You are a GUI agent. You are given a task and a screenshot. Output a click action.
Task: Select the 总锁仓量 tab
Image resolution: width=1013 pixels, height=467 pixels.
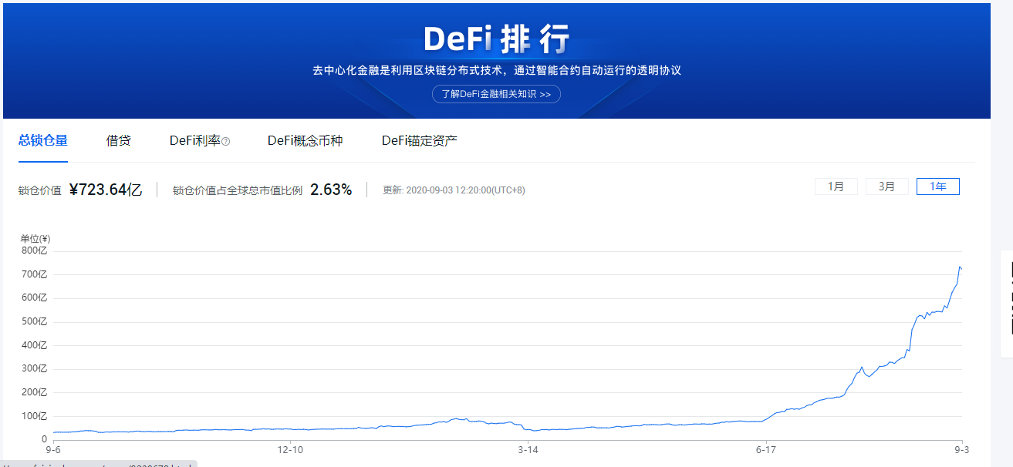[43, 140]
